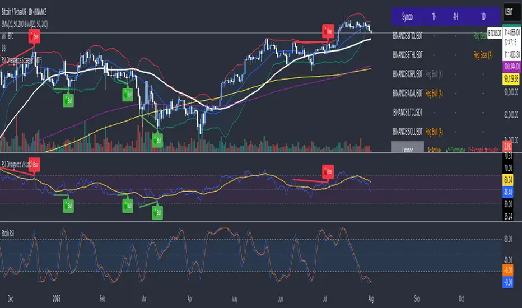Viewport: 522px width, 308px height.
Task: Select the Bull marker below January price candles
Action: 68,100
